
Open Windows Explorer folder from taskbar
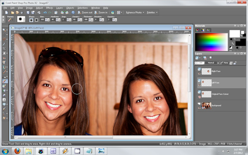point(29,151)
